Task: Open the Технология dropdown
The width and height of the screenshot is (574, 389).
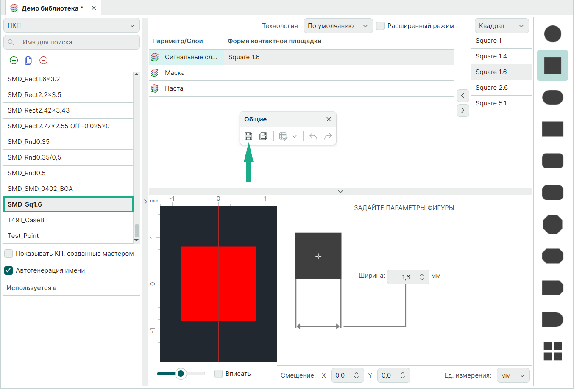Action: [x=338, y=26]
